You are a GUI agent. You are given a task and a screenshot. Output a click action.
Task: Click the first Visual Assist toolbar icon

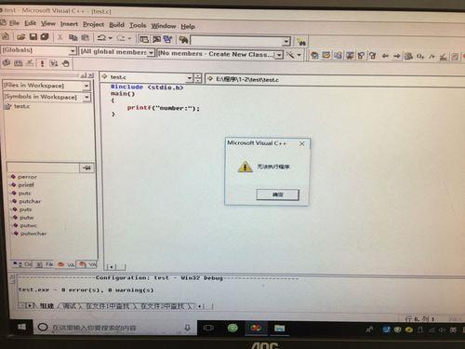click(314, 55)
